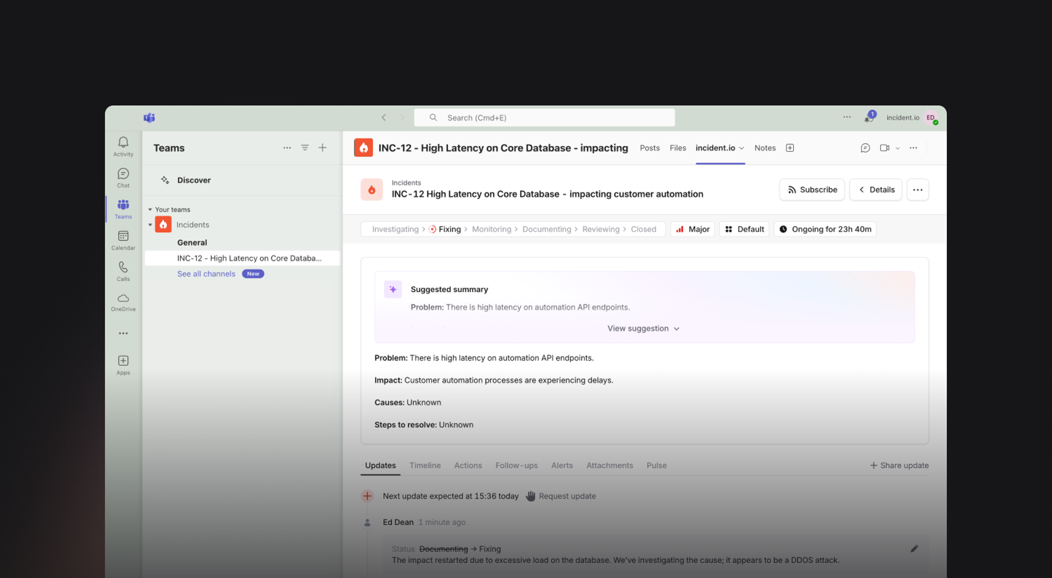The width and height of the screenshot is (1052, 578).
Task: Click the filter teams icon
Action: tap(305, 148)
